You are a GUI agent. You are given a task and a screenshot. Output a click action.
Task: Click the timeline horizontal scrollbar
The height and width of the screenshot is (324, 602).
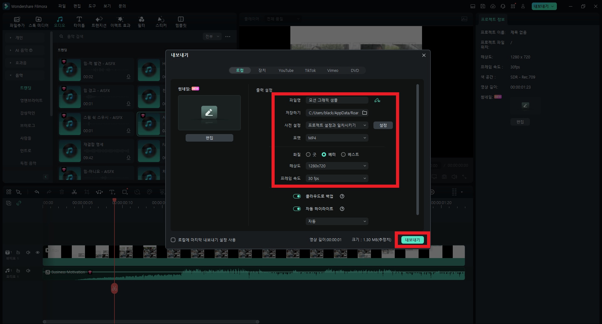[151, 321]
